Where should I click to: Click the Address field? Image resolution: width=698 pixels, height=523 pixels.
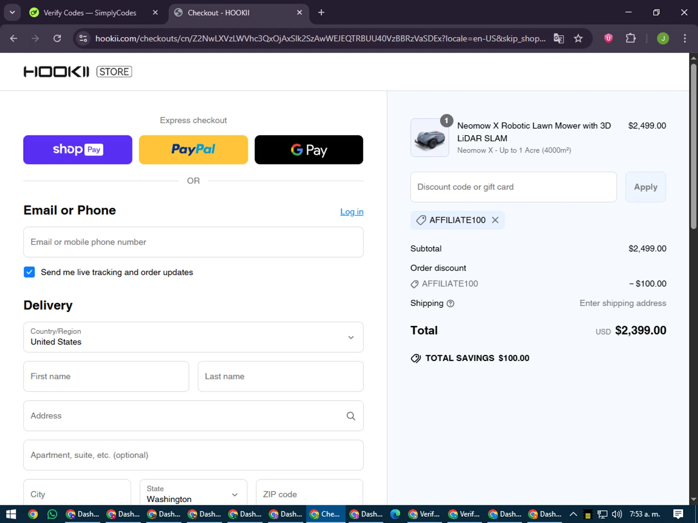click(194, 416)
